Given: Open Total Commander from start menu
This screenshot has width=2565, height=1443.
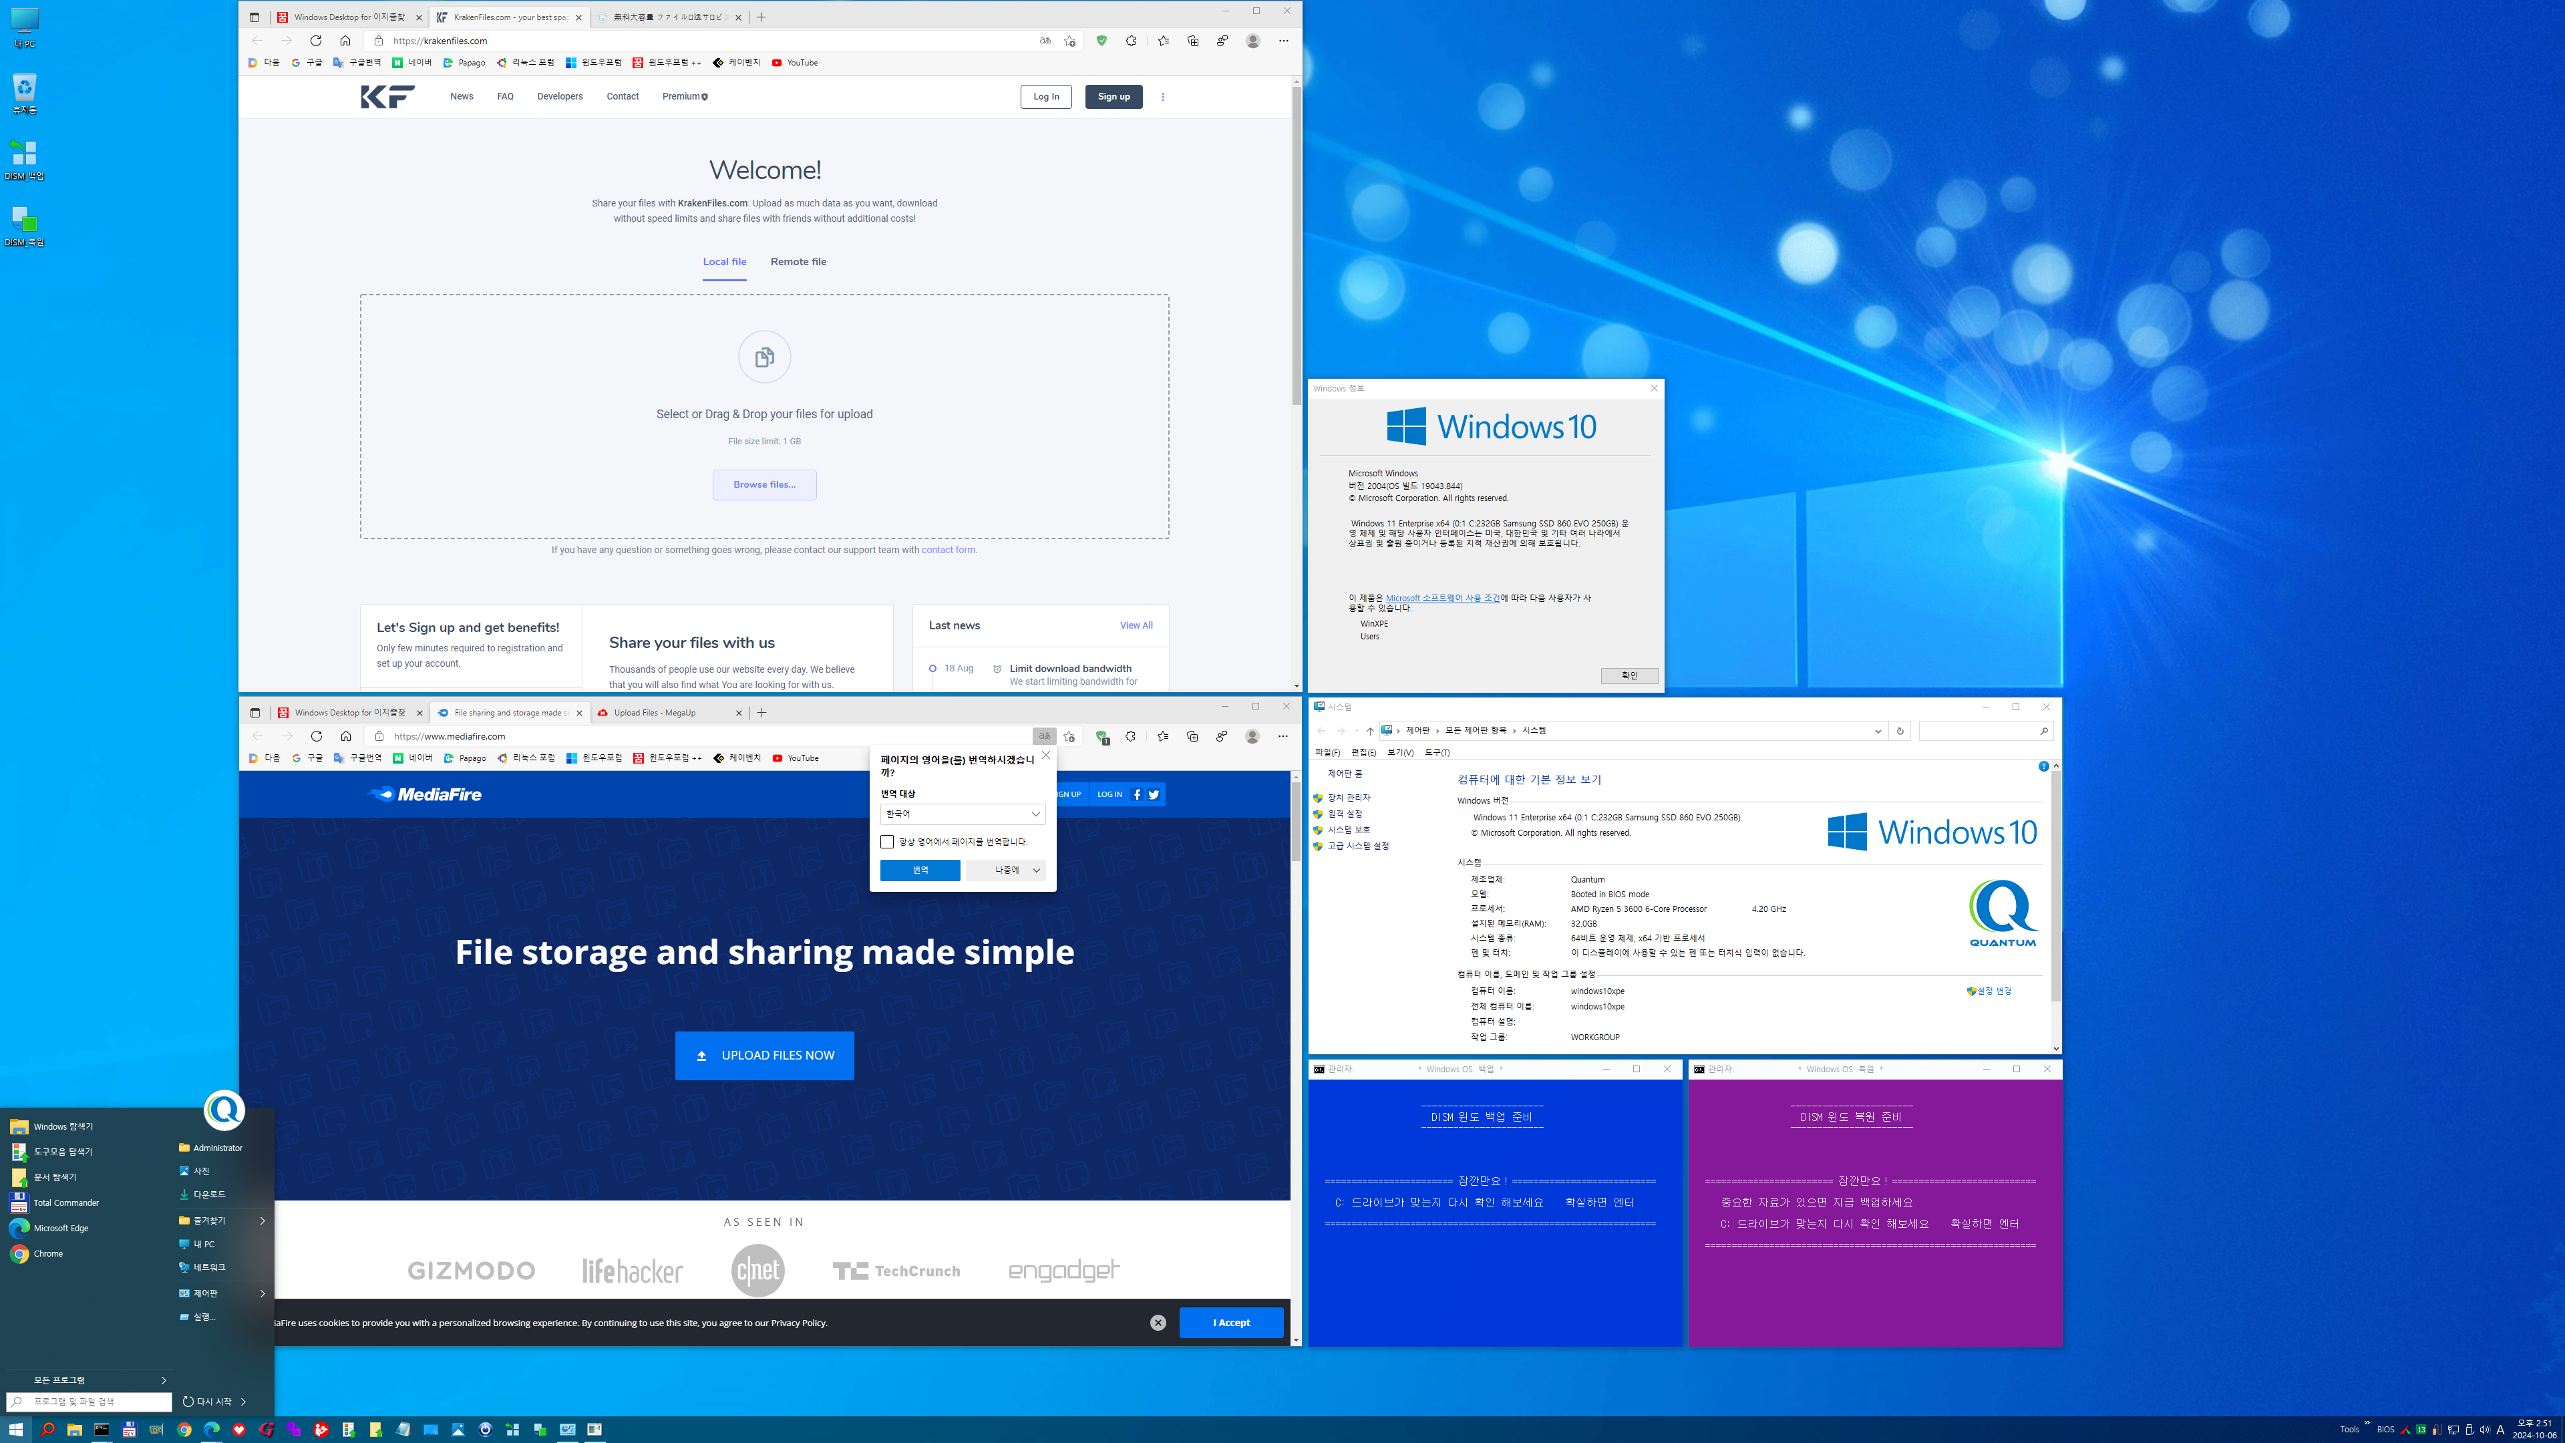Looking at the screenshot, I should [x=65, y=1202].
